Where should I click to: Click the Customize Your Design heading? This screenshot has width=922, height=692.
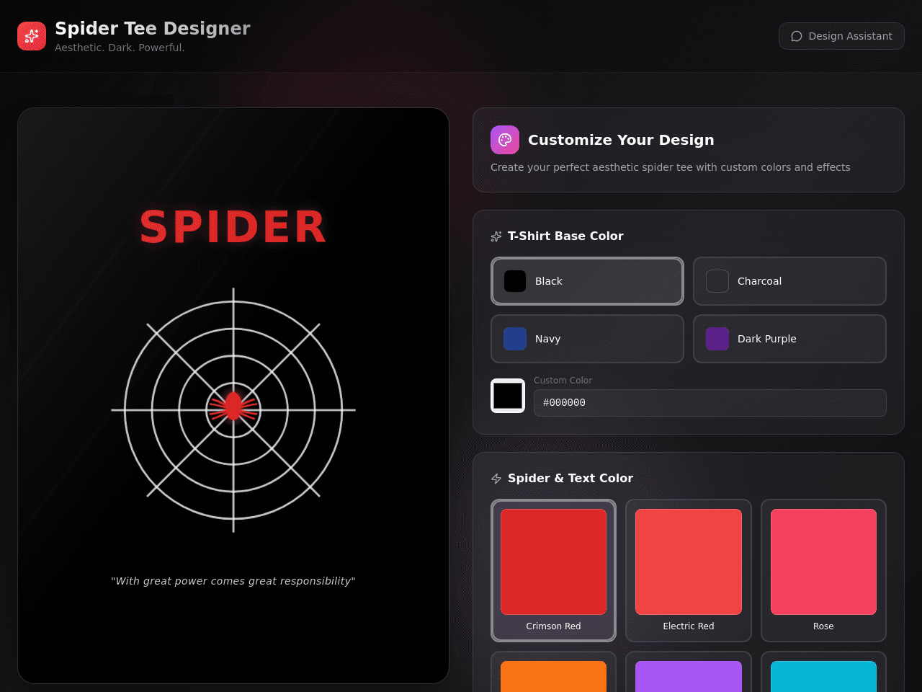(621, 140)
